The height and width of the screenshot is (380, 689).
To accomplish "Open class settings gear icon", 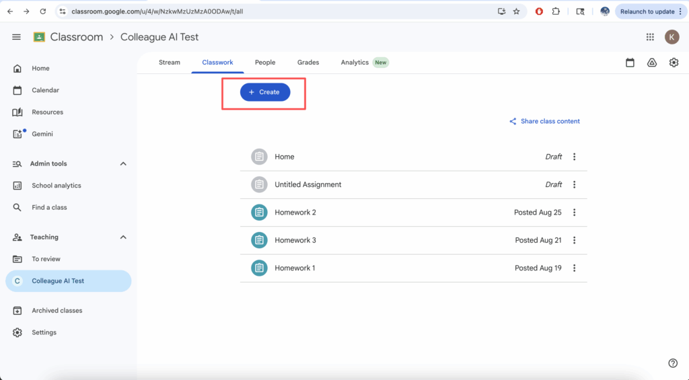I will click(674, 63).
